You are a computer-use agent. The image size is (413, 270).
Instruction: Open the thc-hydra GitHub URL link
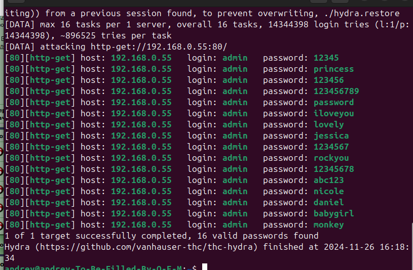tap(146, 247)
